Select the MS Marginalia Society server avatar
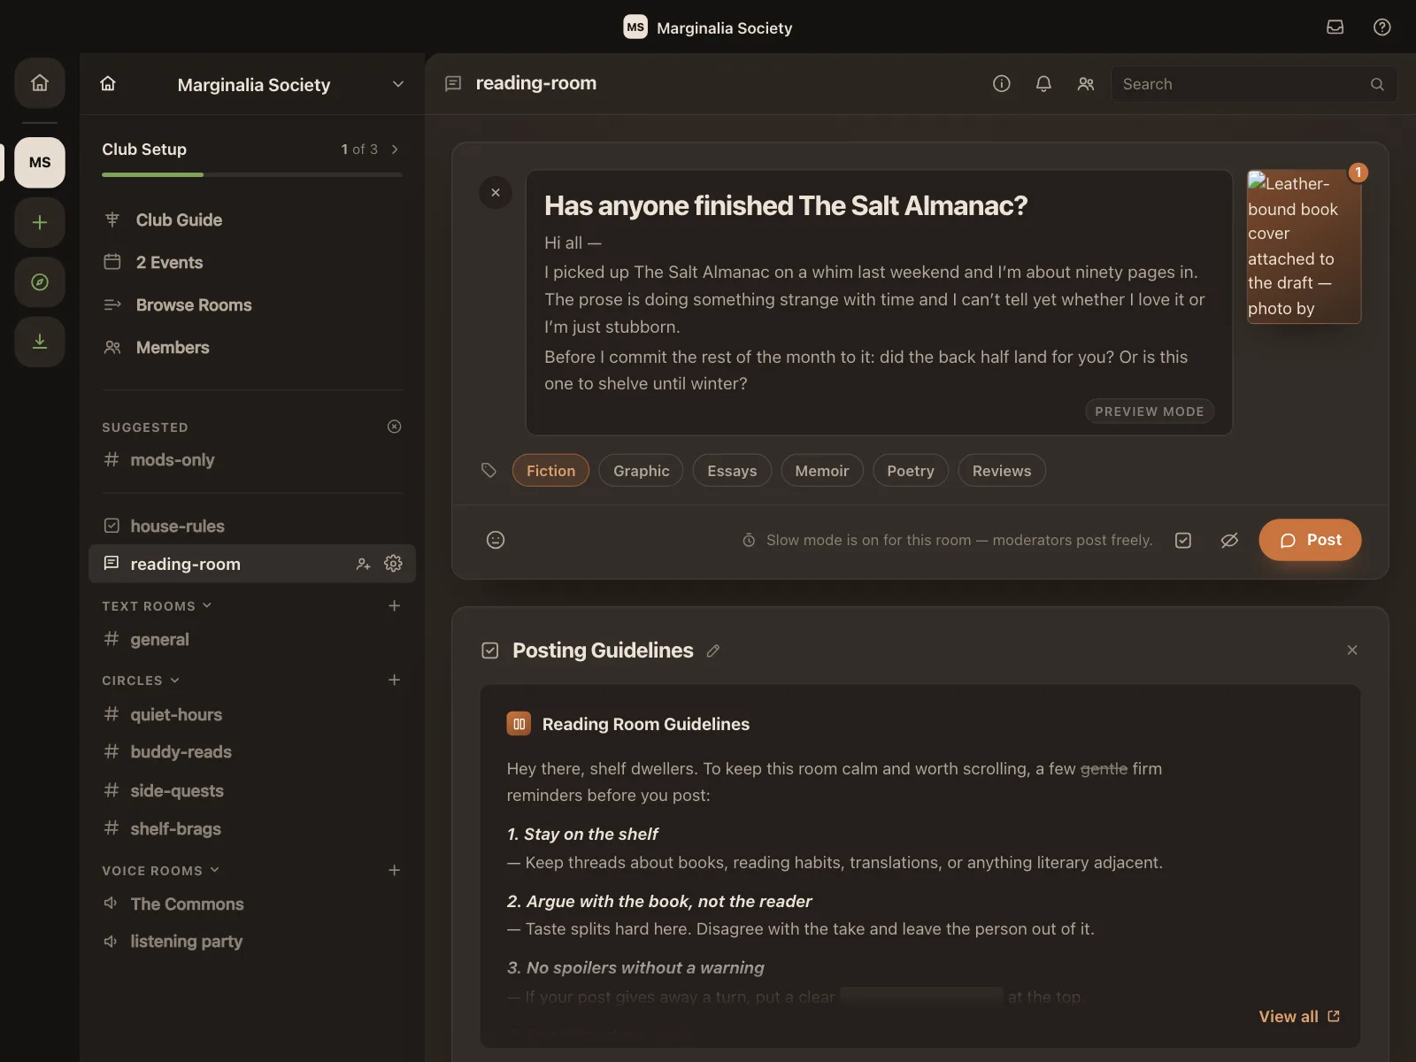Screen dimensions: 1416x1062 [x=40, y=163]
